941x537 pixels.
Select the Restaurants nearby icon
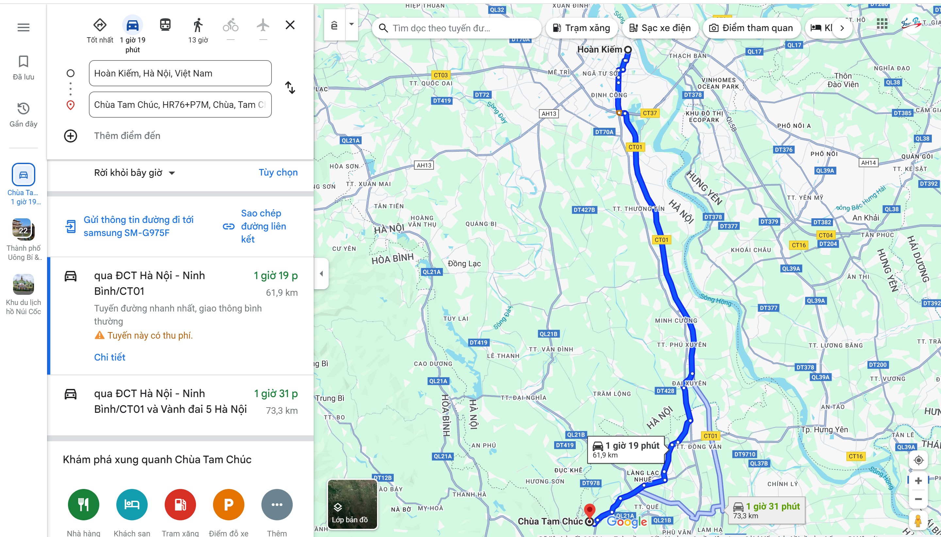84,504
